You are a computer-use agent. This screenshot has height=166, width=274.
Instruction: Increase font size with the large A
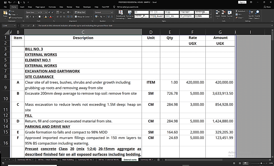coord(49,12)
